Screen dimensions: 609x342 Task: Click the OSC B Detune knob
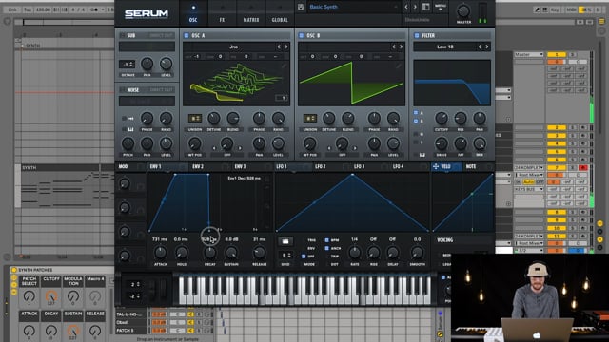point(328,118)
